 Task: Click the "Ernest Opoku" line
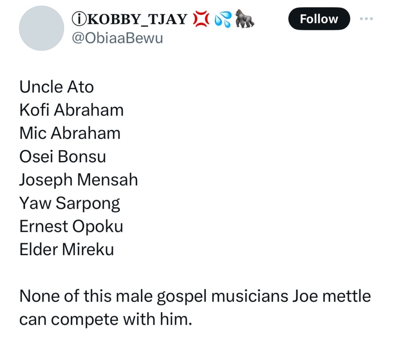71,226
